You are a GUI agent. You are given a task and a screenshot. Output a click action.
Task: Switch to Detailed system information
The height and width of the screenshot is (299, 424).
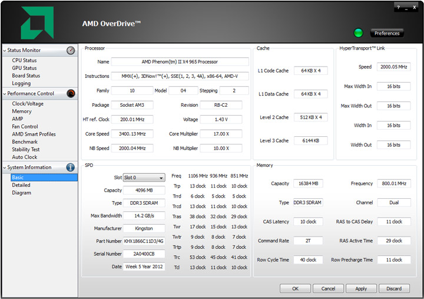(21, 185)
